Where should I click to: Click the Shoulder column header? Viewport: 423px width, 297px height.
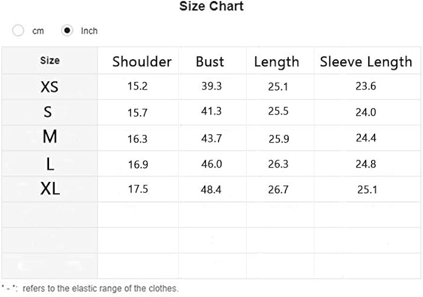point(142,62)
